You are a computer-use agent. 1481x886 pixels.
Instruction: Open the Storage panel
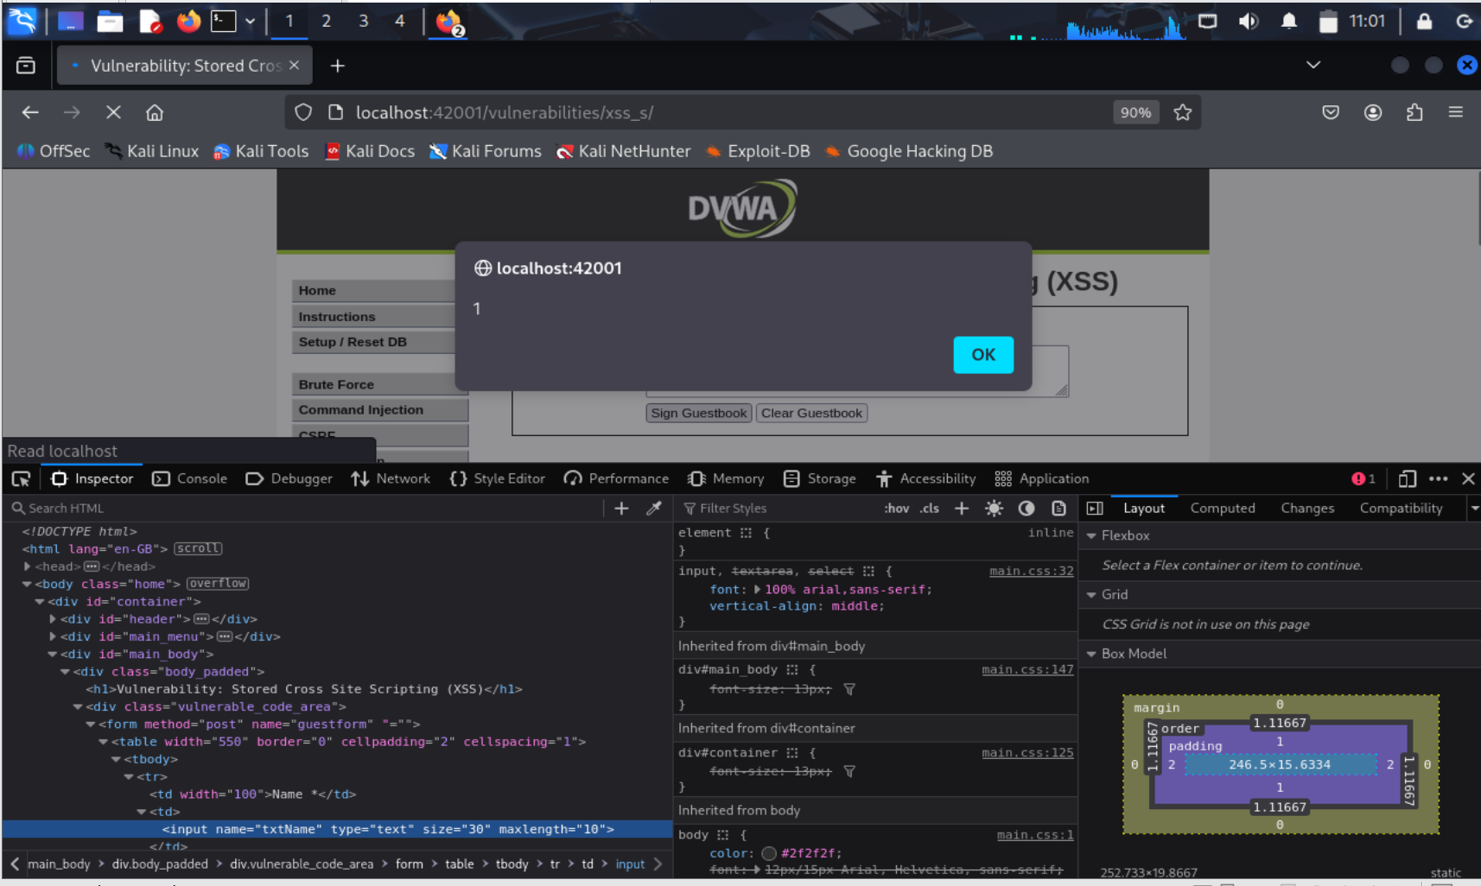(820, 478)
